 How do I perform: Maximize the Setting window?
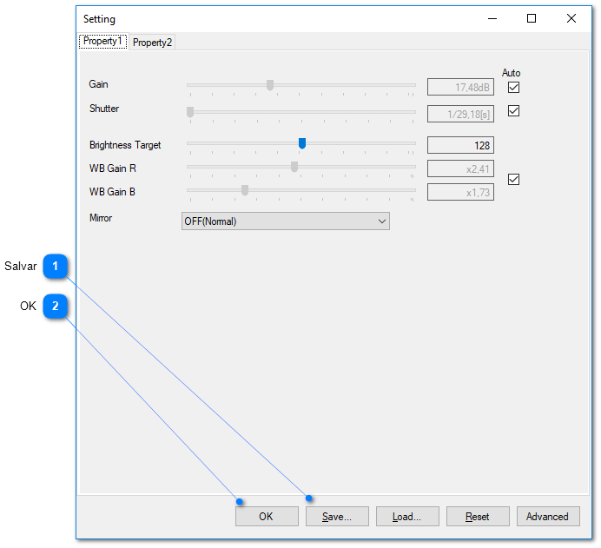(x=532, y=18)
